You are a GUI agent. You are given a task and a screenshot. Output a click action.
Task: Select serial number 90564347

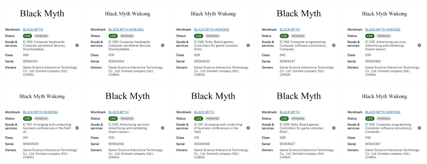pyautogui.click(x=287, y=61)
